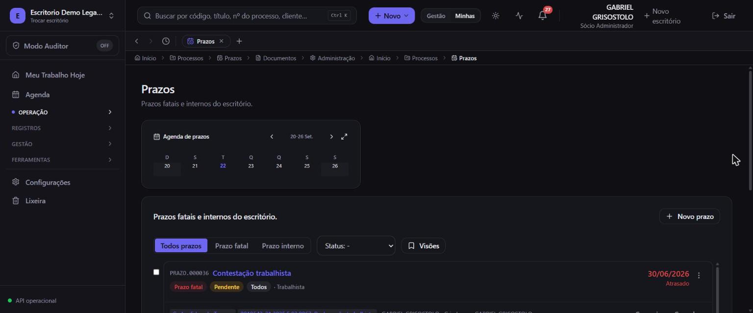Click the Escritorio avatar letter E

click(x=18, y=16)
